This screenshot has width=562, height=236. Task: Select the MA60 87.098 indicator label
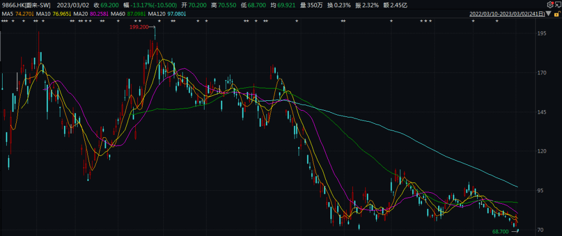click(127, 14)
